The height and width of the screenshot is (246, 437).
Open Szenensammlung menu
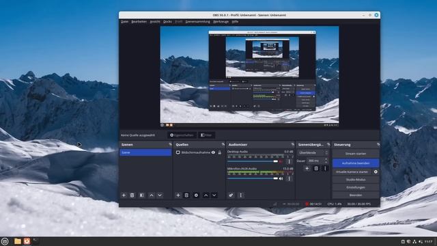pos(197,22)
